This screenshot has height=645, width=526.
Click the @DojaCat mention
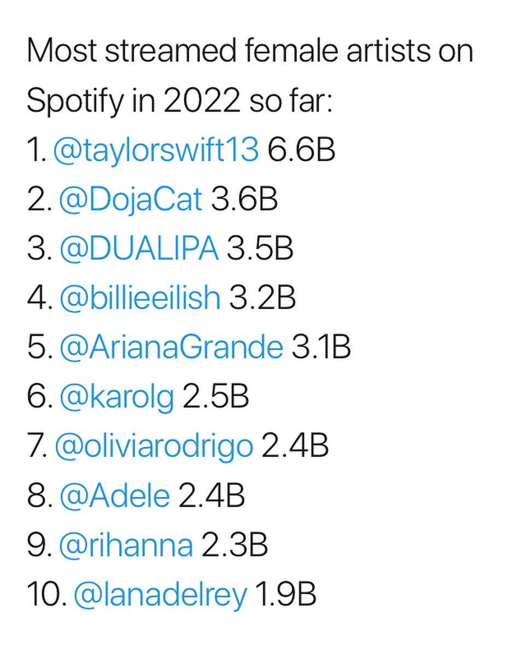click(x=130, y=199)
